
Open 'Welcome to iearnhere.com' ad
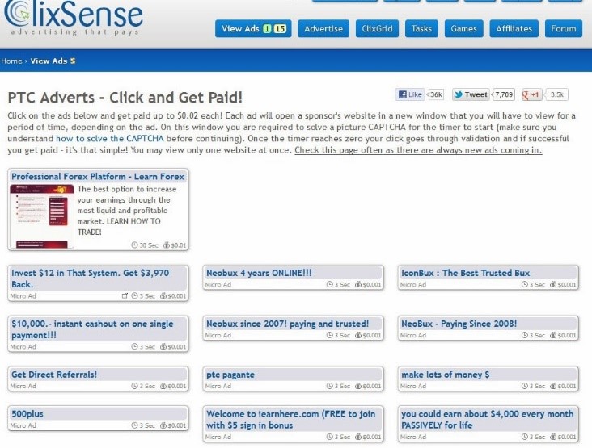click(293, 420)
